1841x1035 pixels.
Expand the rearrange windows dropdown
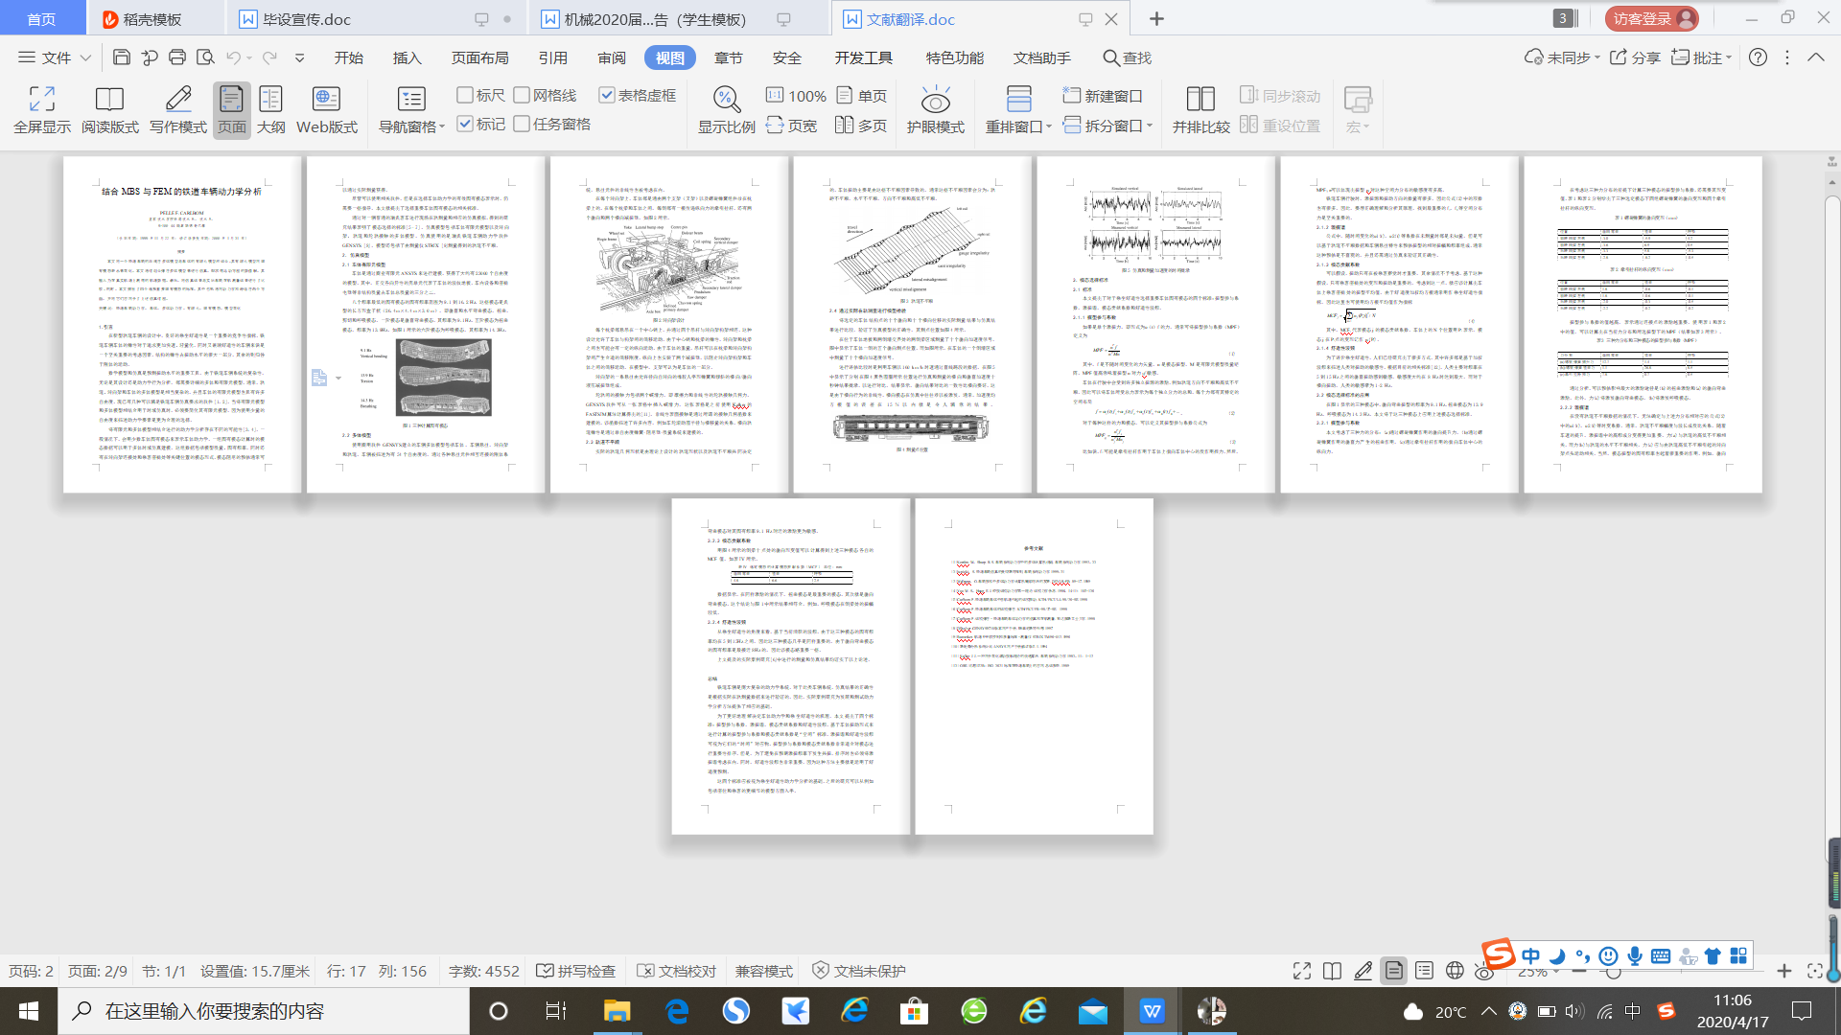[x=1049, y=127]
